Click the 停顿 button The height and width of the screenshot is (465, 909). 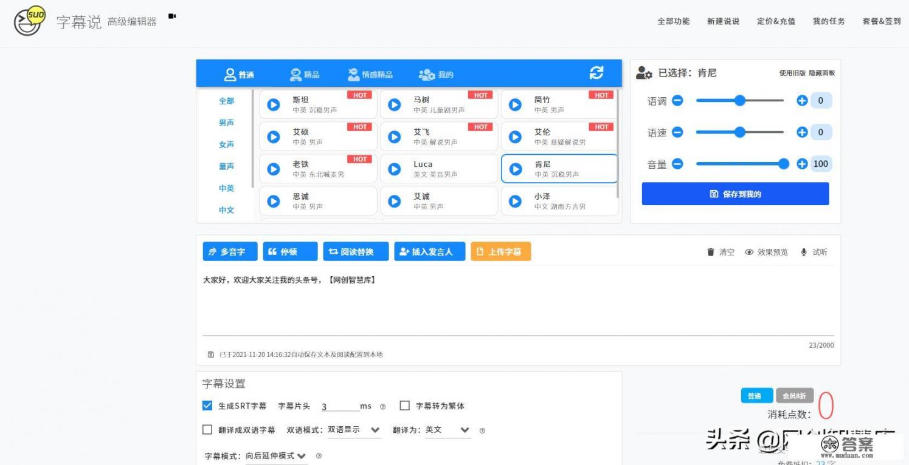[x=290, y=251]
